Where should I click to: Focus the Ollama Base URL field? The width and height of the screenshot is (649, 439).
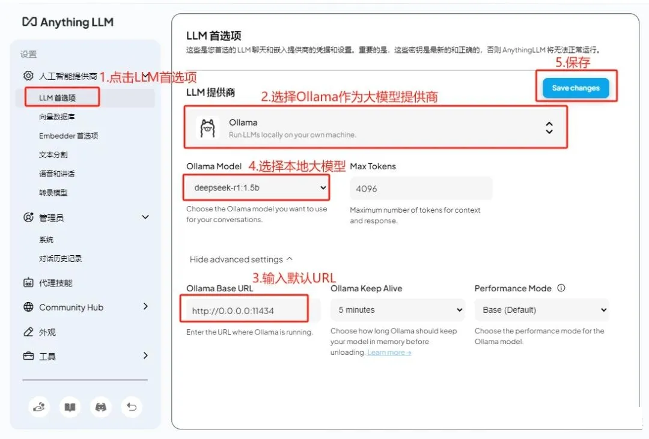point(253,310)
